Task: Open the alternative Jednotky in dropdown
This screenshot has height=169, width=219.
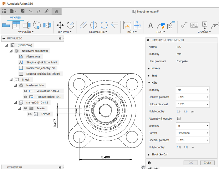Action: click(x=193, y=126)
